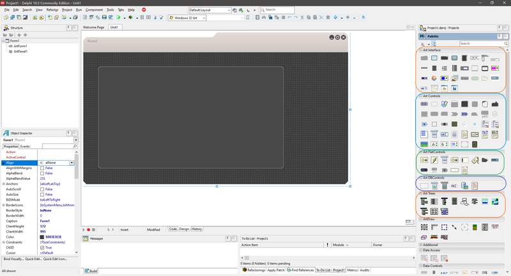Click the move-up arrow in Structure toolbar
511x276 pixels.
19,35
